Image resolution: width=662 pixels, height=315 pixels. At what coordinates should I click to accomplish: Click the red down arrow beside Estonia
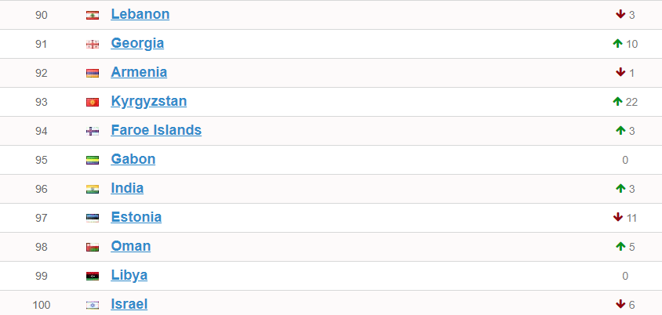click(x=618, y=217)
